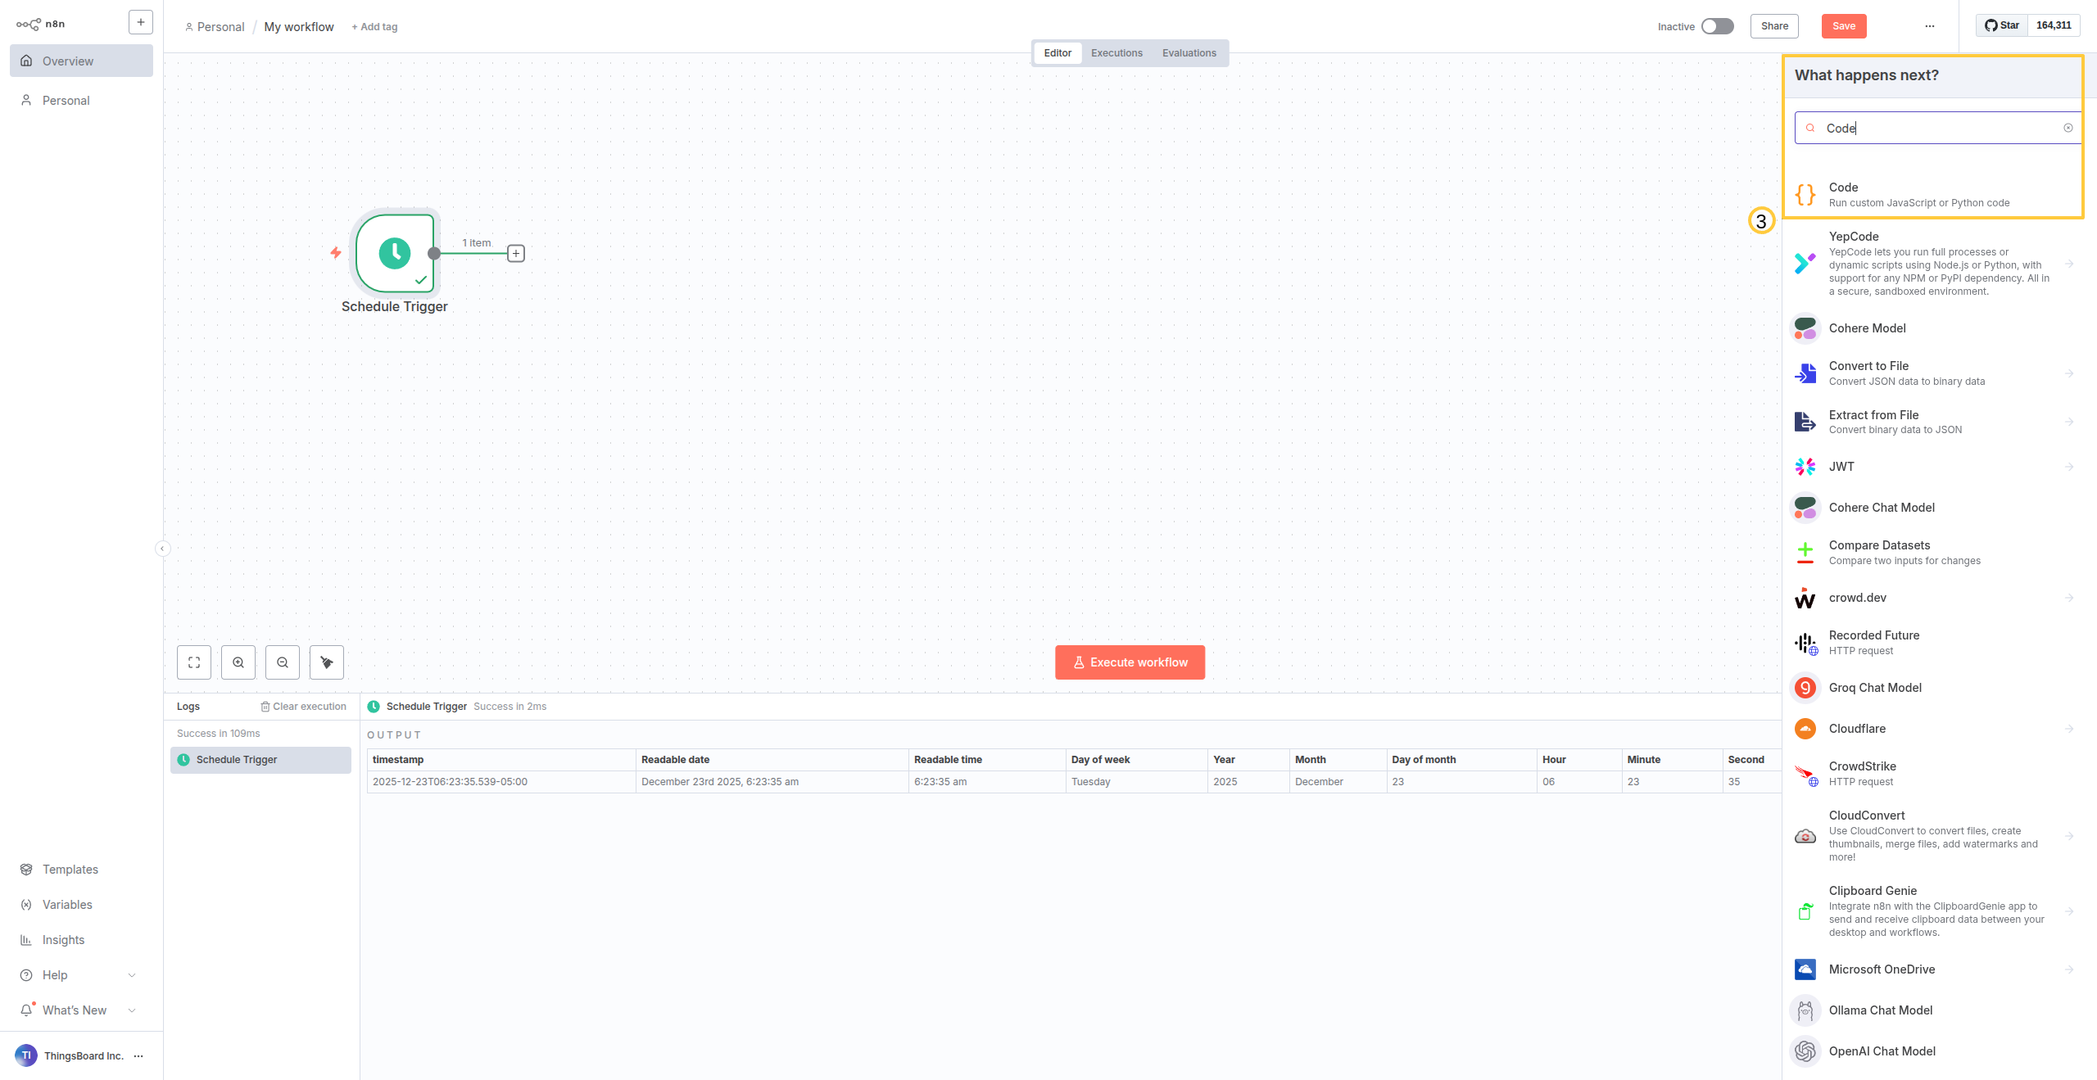Click the red Save button
Image resolution: width=2097 pixels, height=1080 pixels.
(x=1844, y=26)
